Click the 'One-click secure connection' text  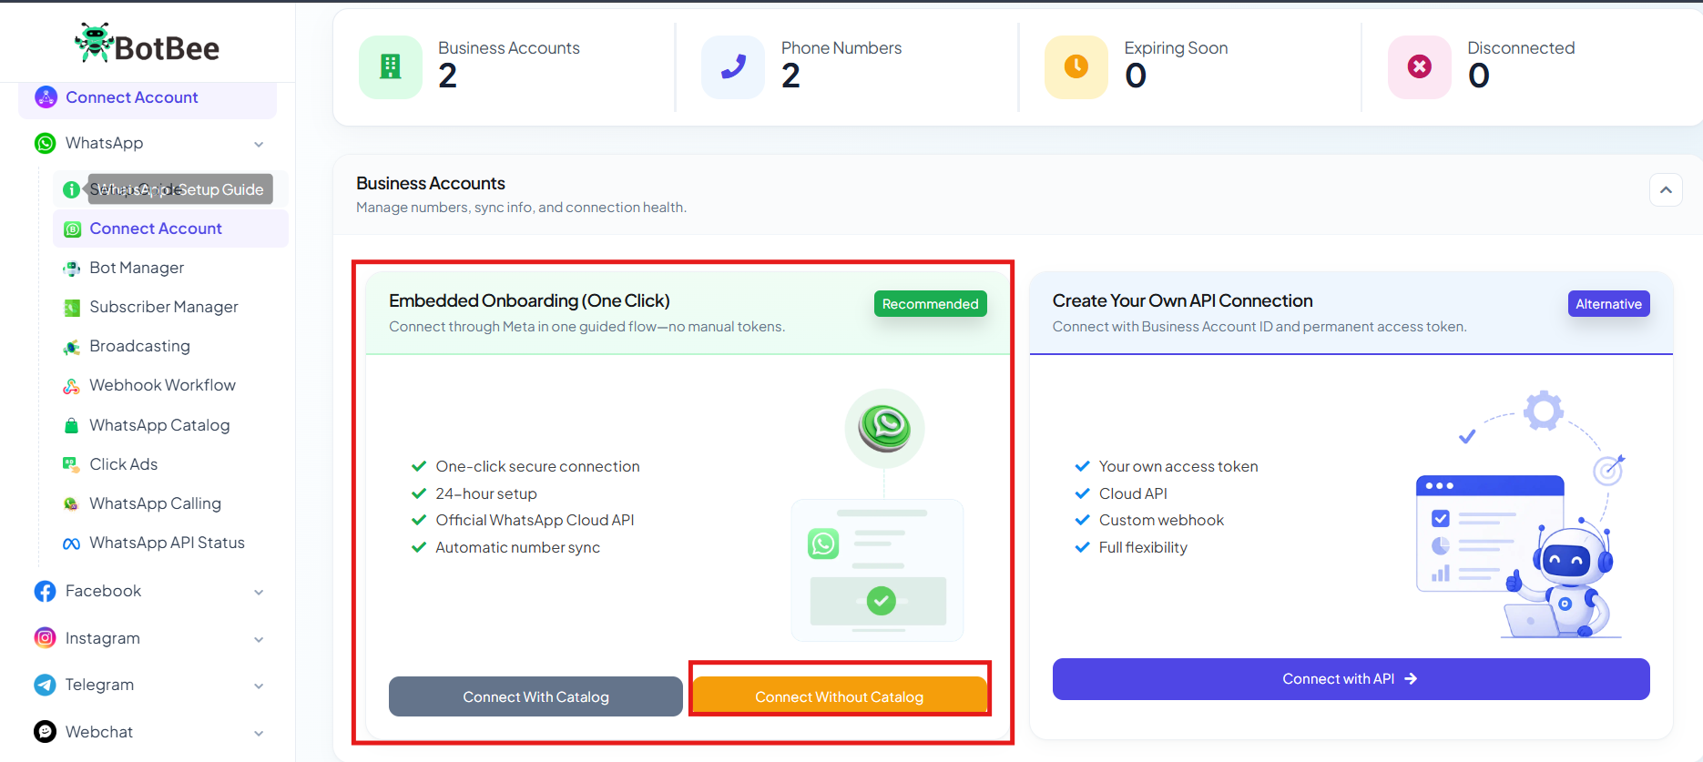click(x=537, y=466)
